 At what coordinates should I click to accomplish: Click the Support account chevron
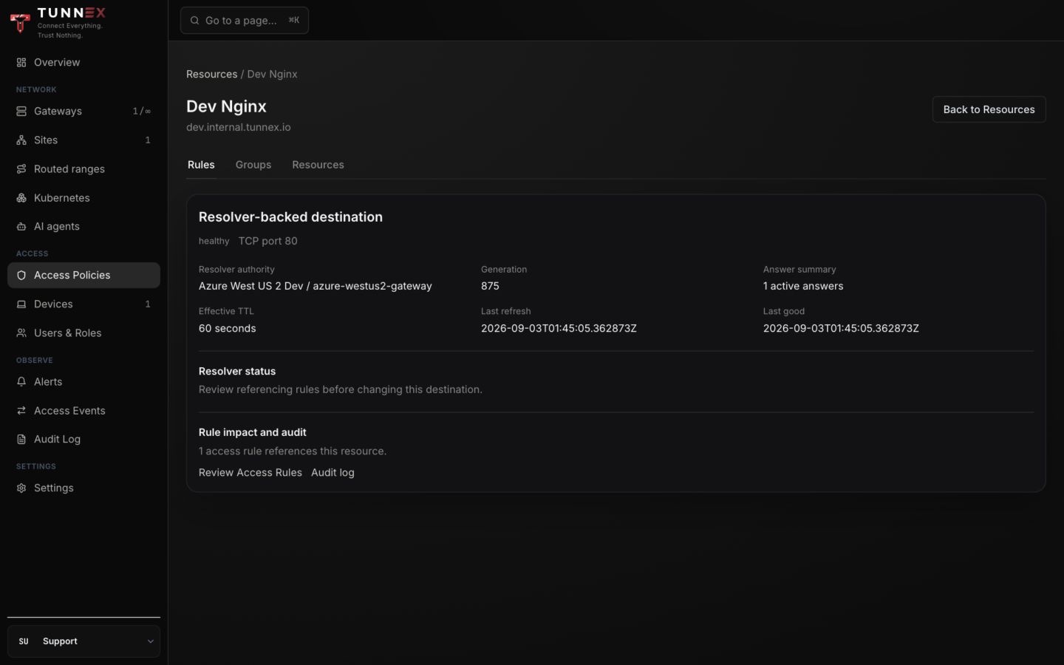point(150,641)
